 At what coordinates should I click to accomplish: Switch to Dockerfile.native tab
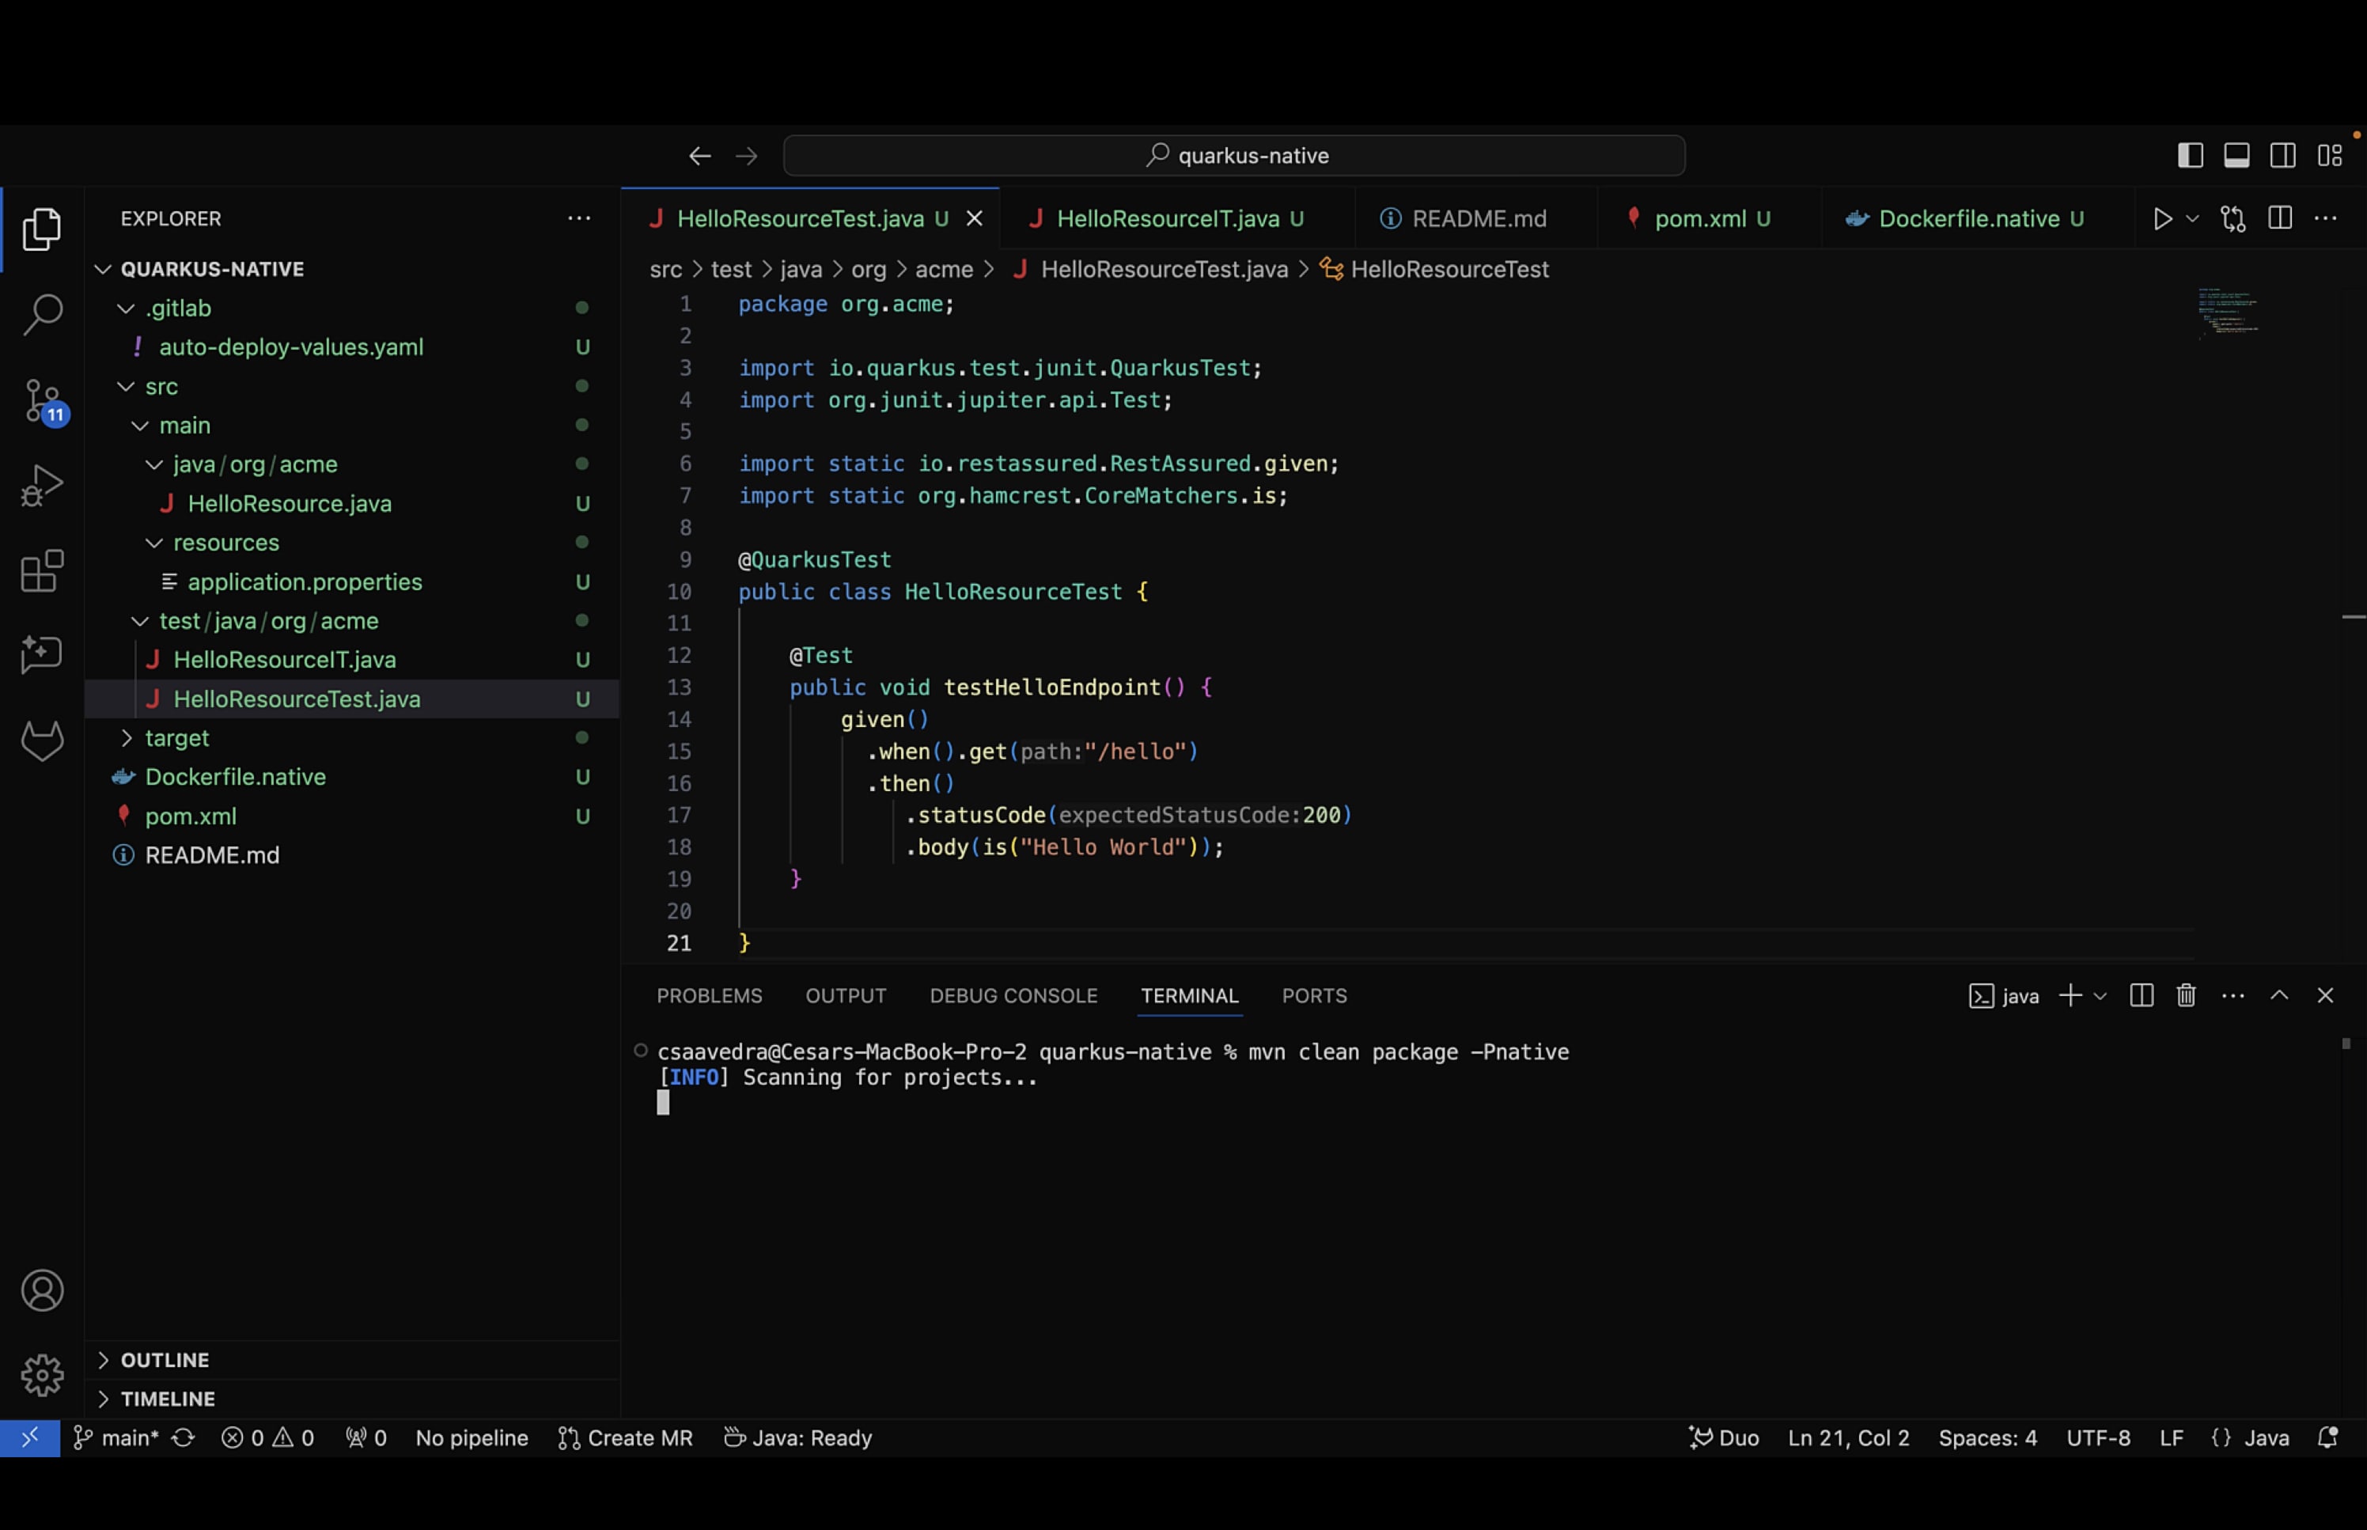tap(1977, 218)
